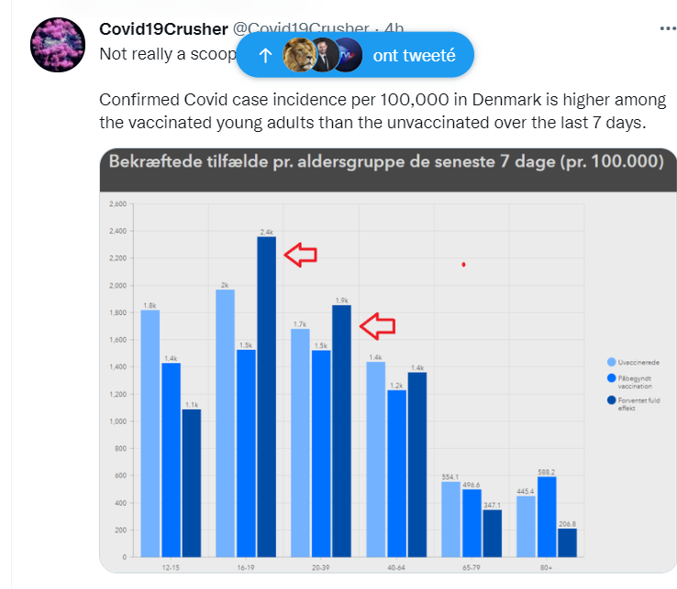Click the chart title "Bekræftede tilfælde pr. aldersgruppe"
The image size is (677, 589).
386,162
